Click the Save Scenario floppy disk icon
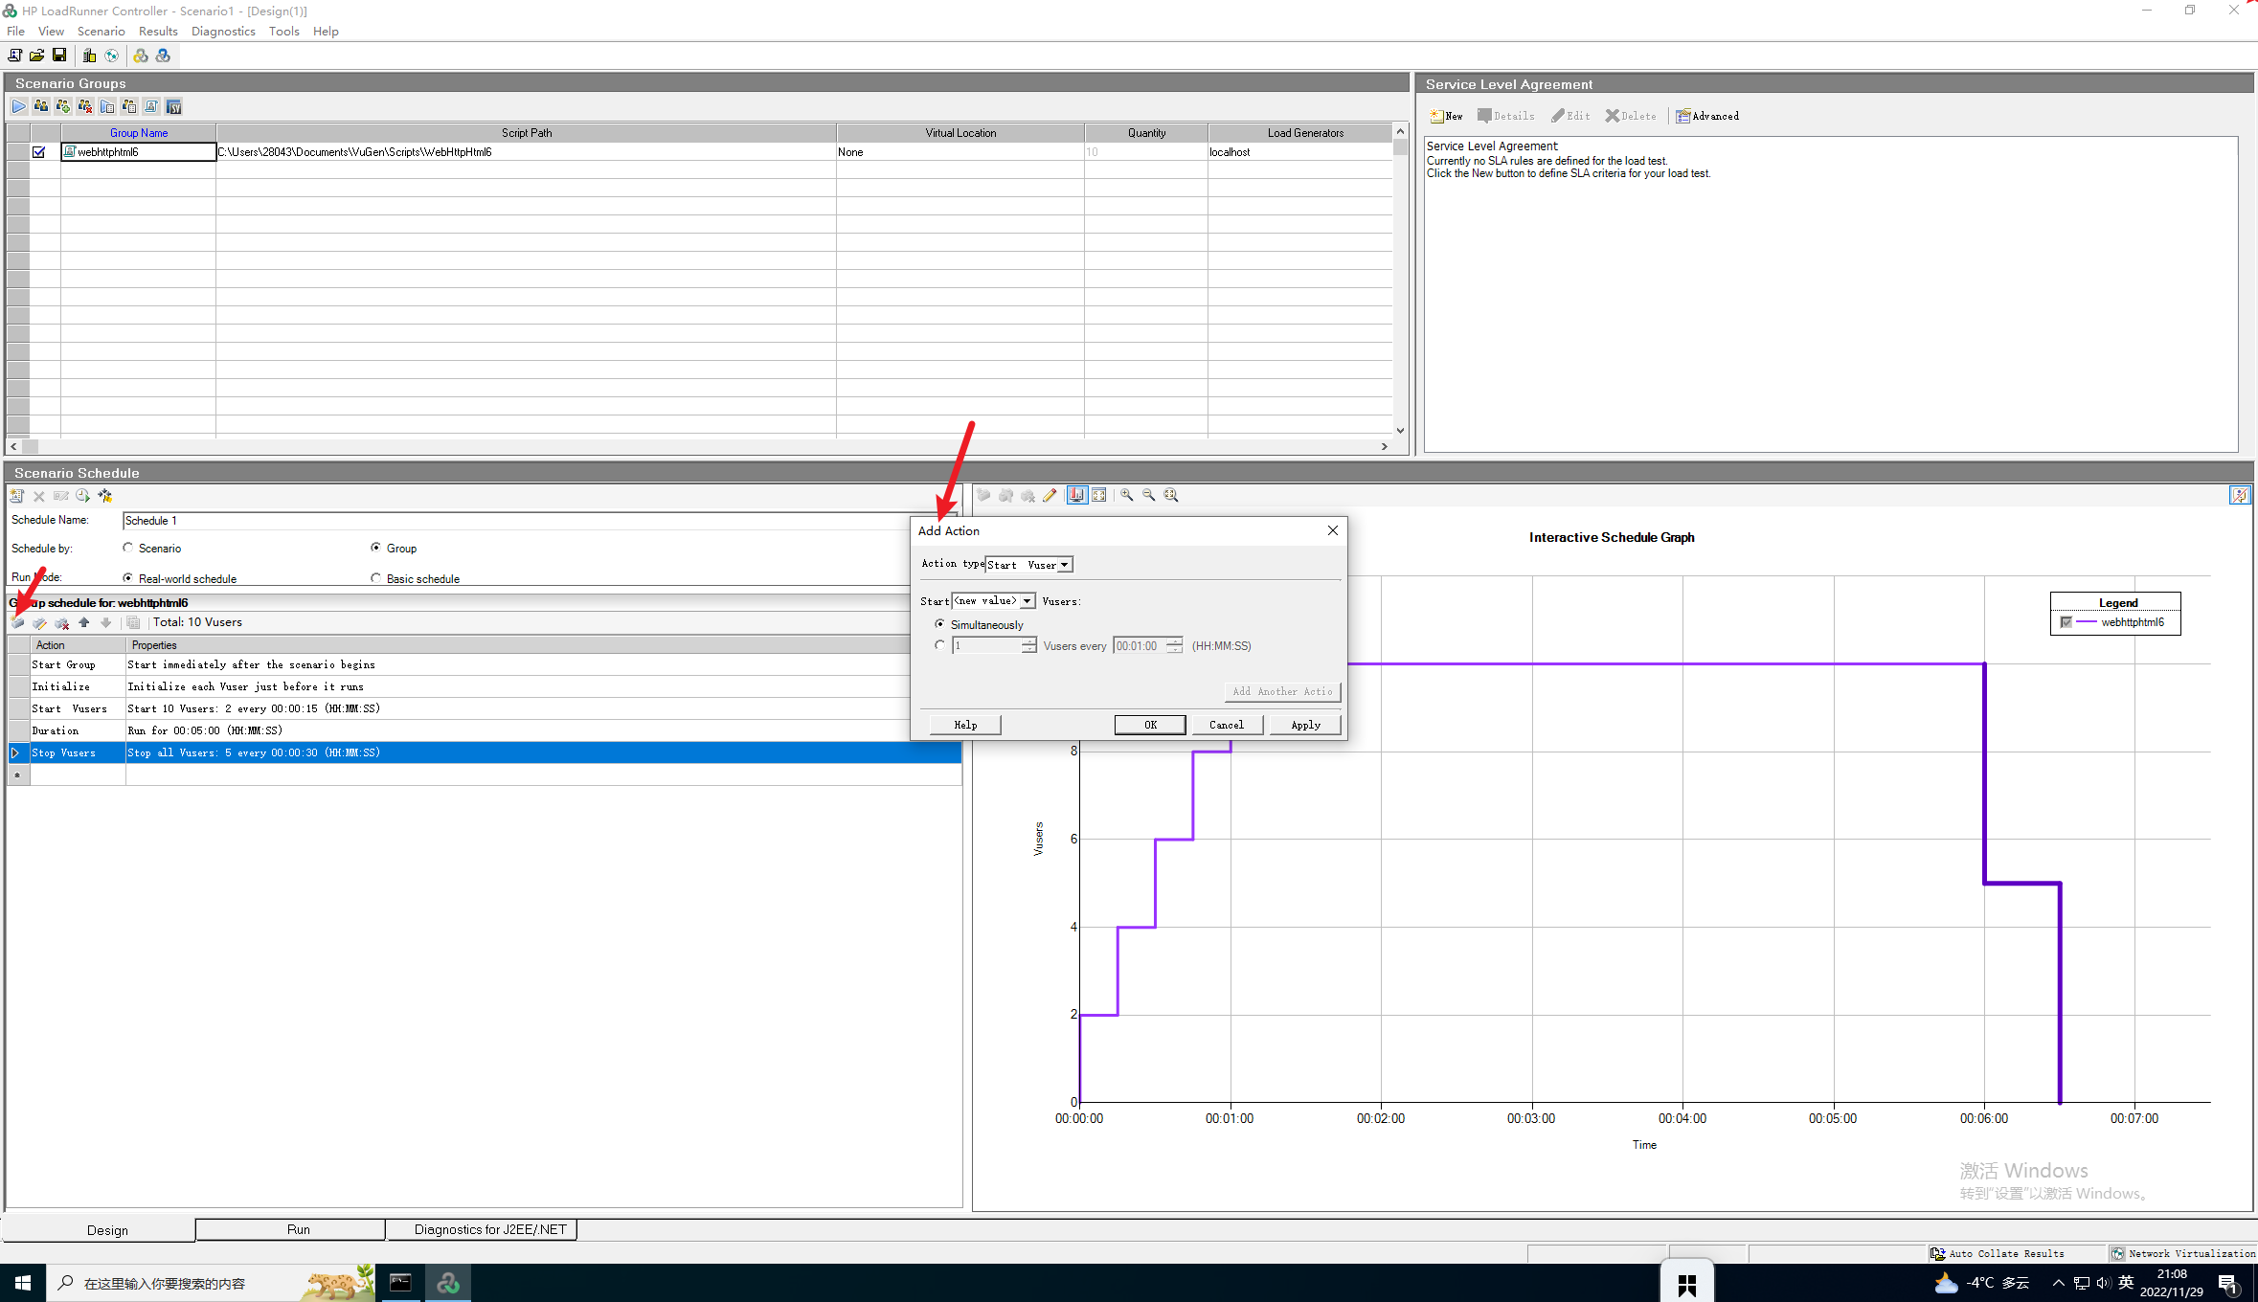Image resolution: width=2258 pixels, height=1302 pixels. tap(59, 56)
